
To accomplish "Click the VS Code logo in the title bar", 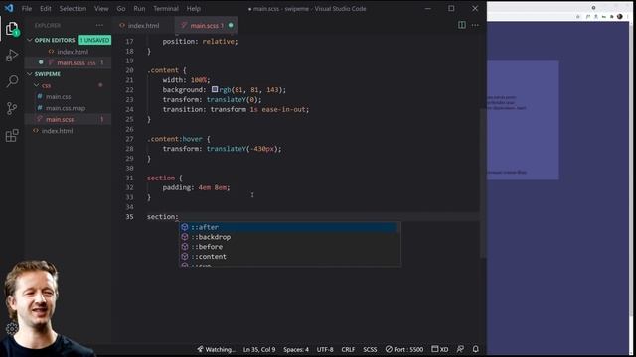I will pyautogui.click(x=9, y=8).
